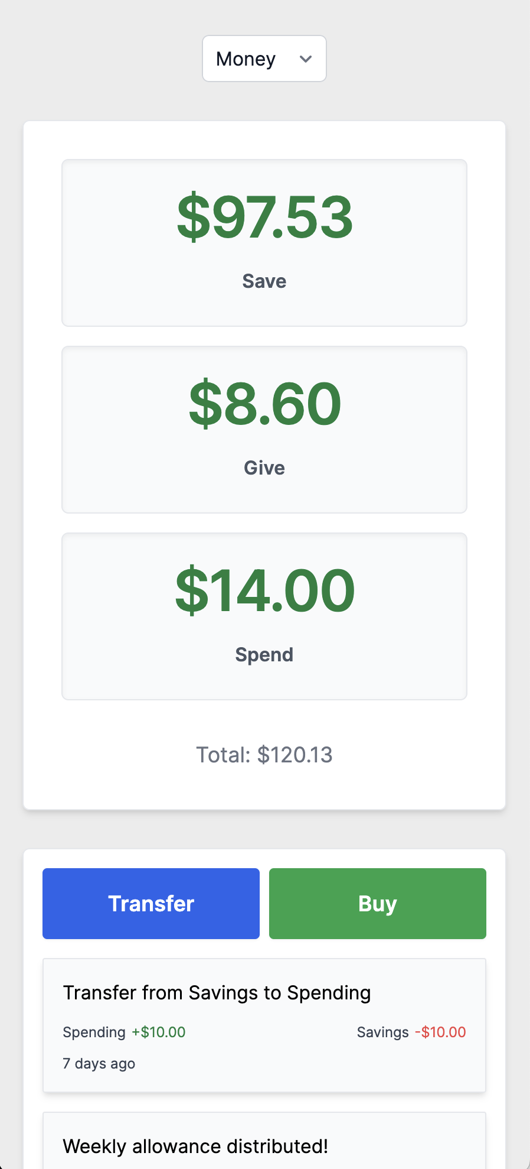
Task: Click the Save label
Action: (264, 281)
